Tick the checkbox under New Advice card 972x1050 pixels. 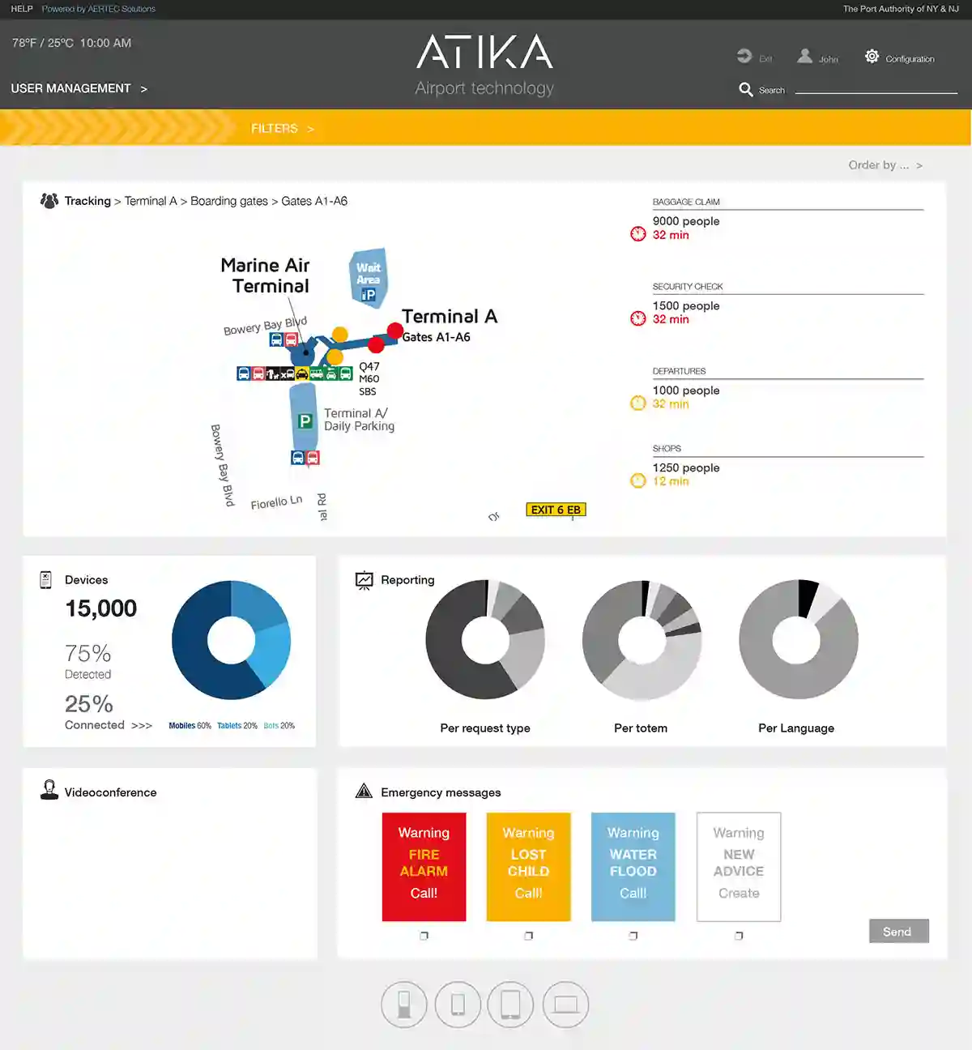[739, 936]
